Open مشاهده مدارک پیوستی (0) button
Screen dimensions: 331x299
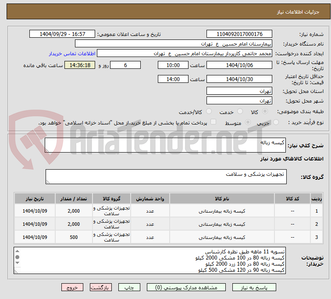pyautogui.click(x=186, y=288)
